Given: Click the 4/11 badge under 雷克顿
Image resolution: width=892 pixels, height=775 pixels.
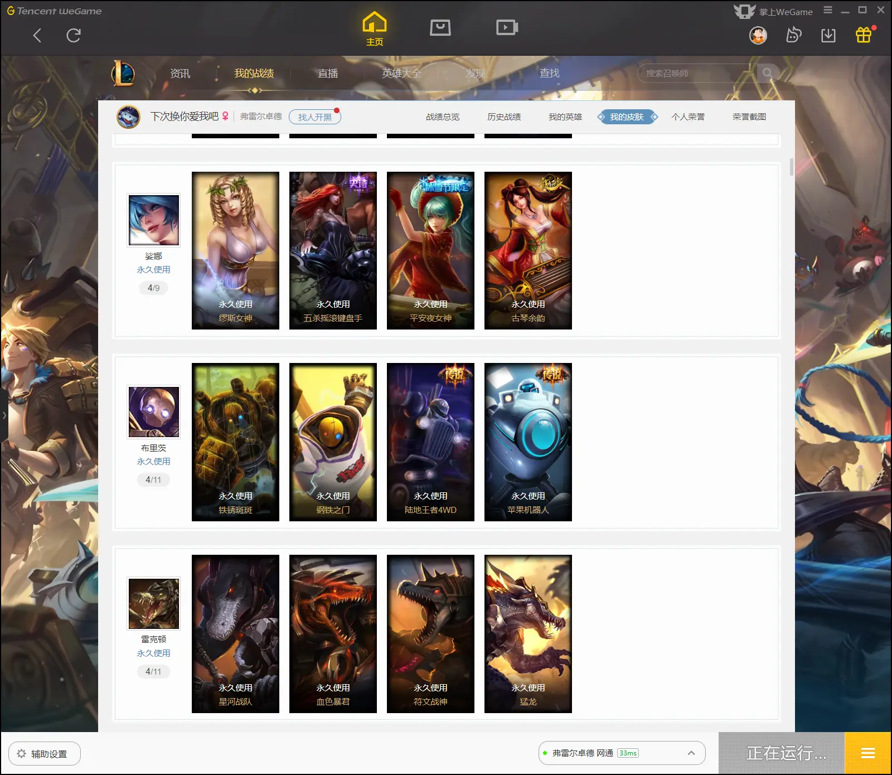Looking at the screenshot, I should click(x=153, y=671).
